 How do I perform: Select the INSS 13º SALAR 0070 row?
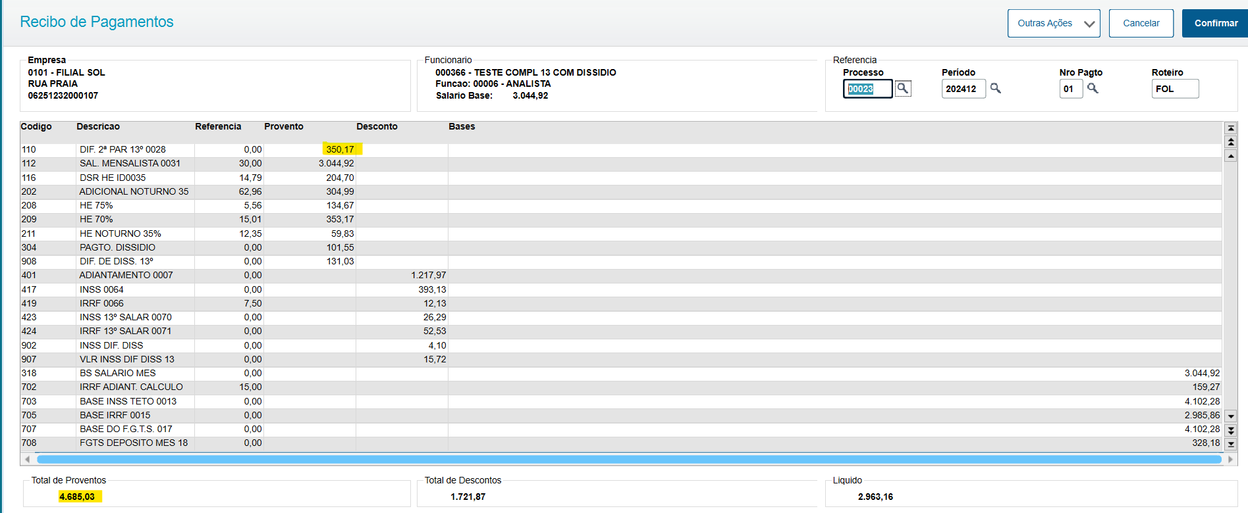(620, 317)
